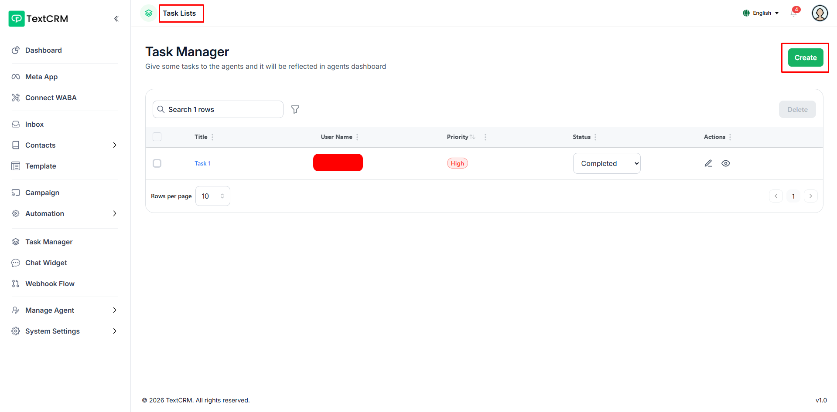View Task 1 details via eye icon

click(x=726, y=163)
